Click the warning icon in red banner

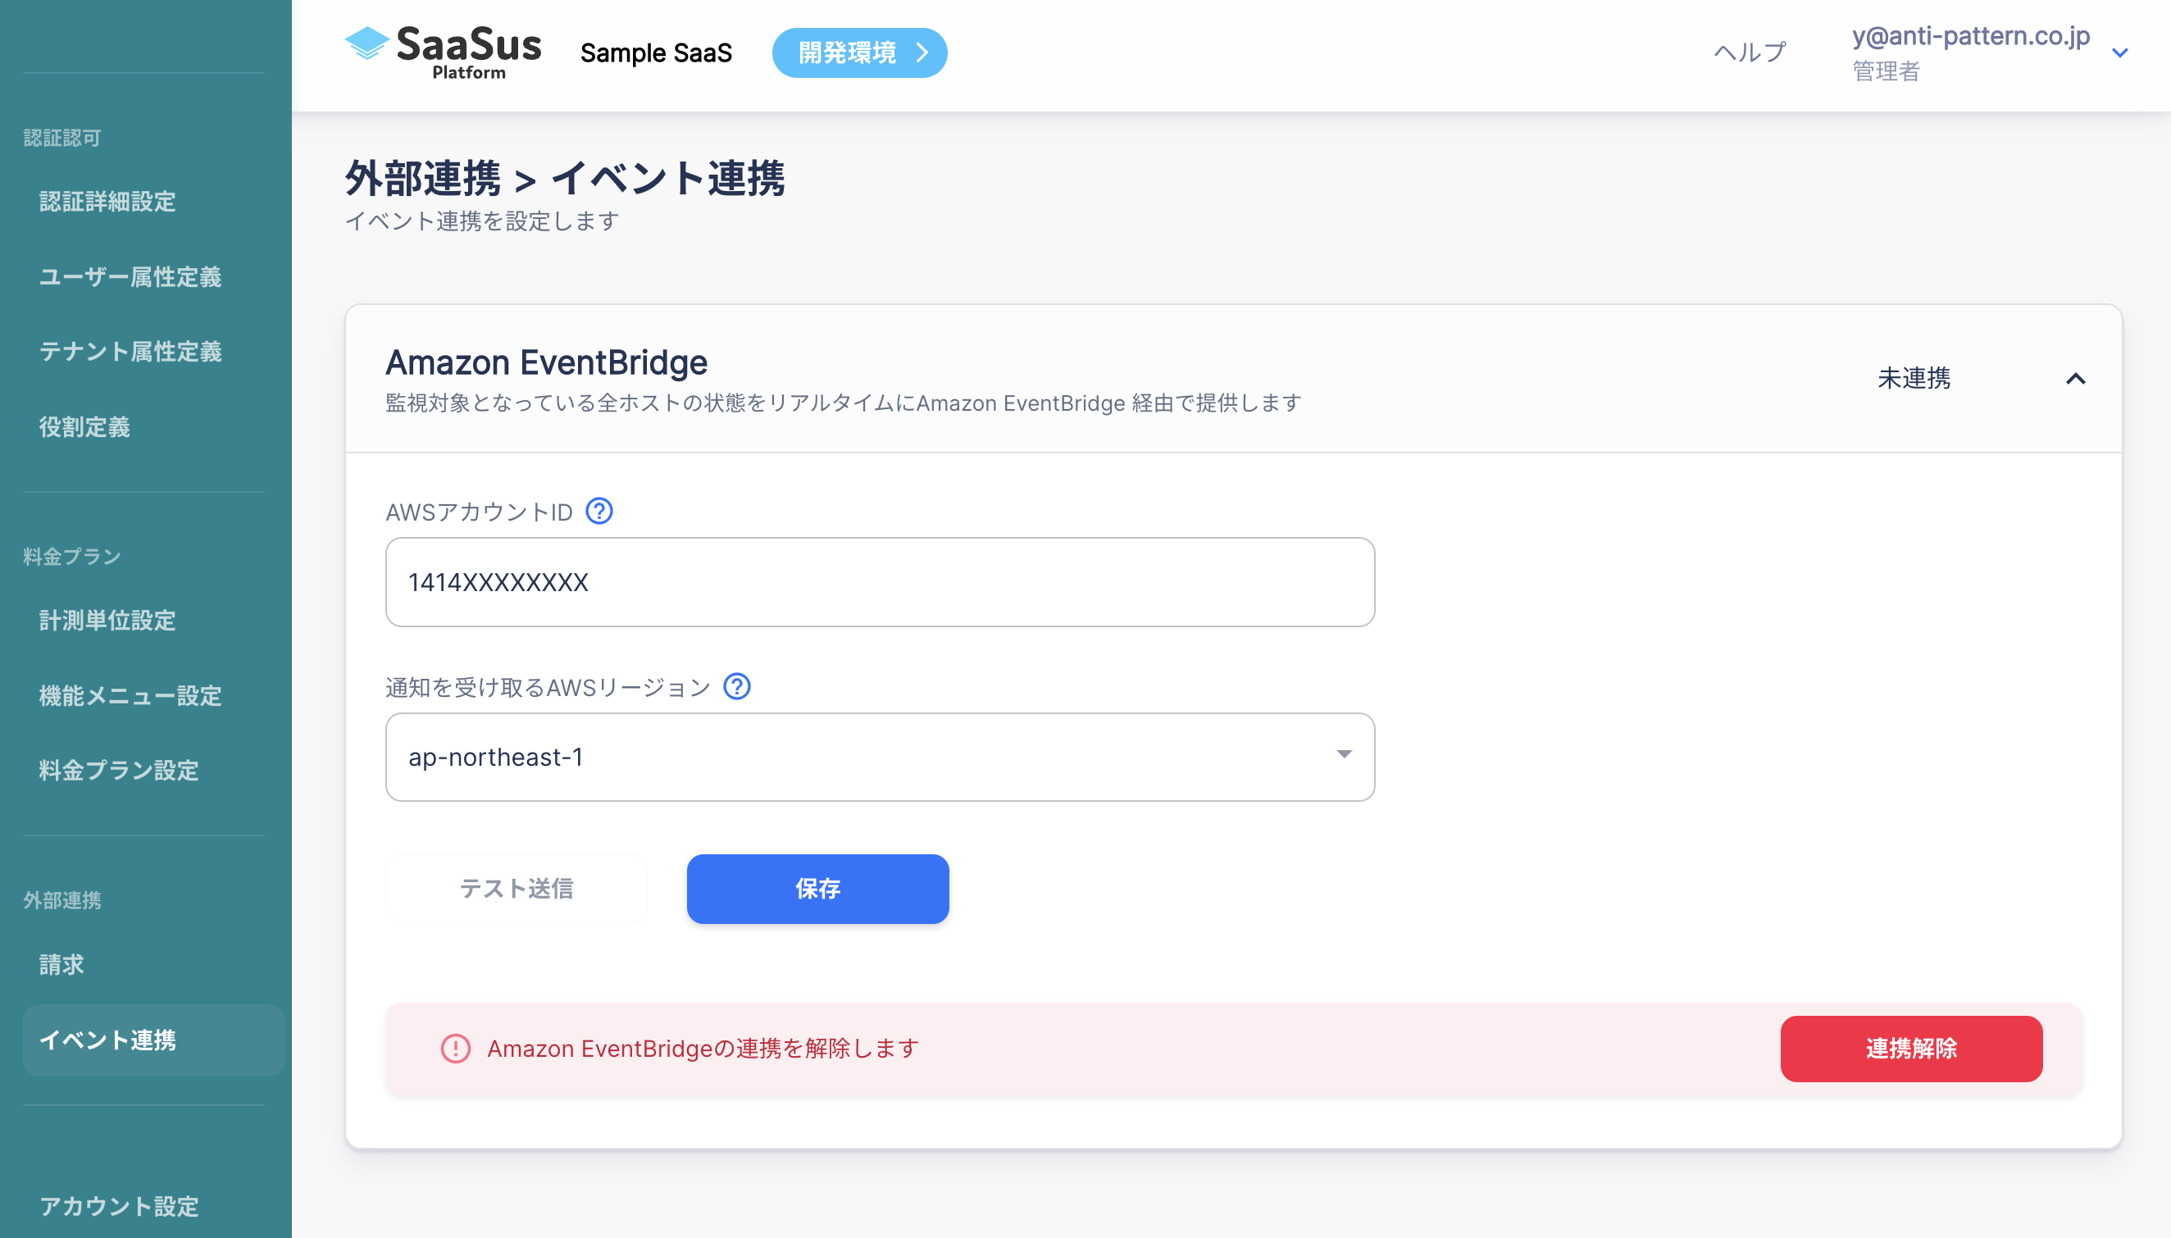455,1049
